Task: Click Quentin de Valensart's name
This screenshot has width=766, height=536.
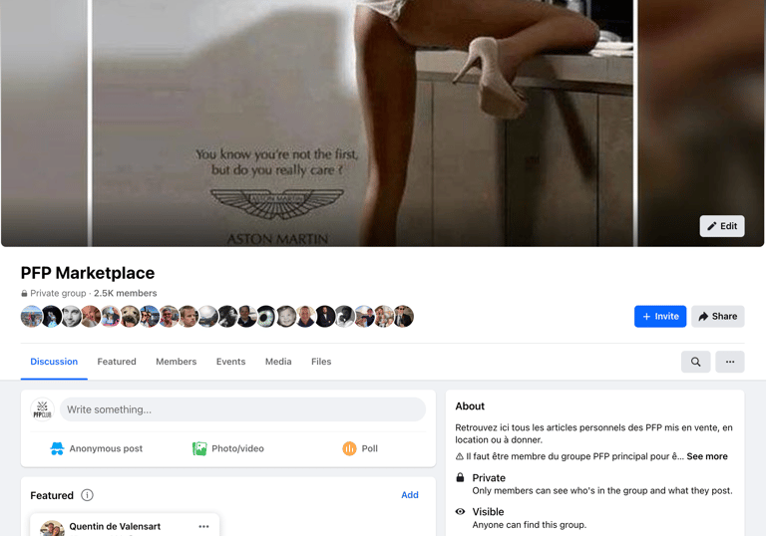Action: tap(115, 526)
